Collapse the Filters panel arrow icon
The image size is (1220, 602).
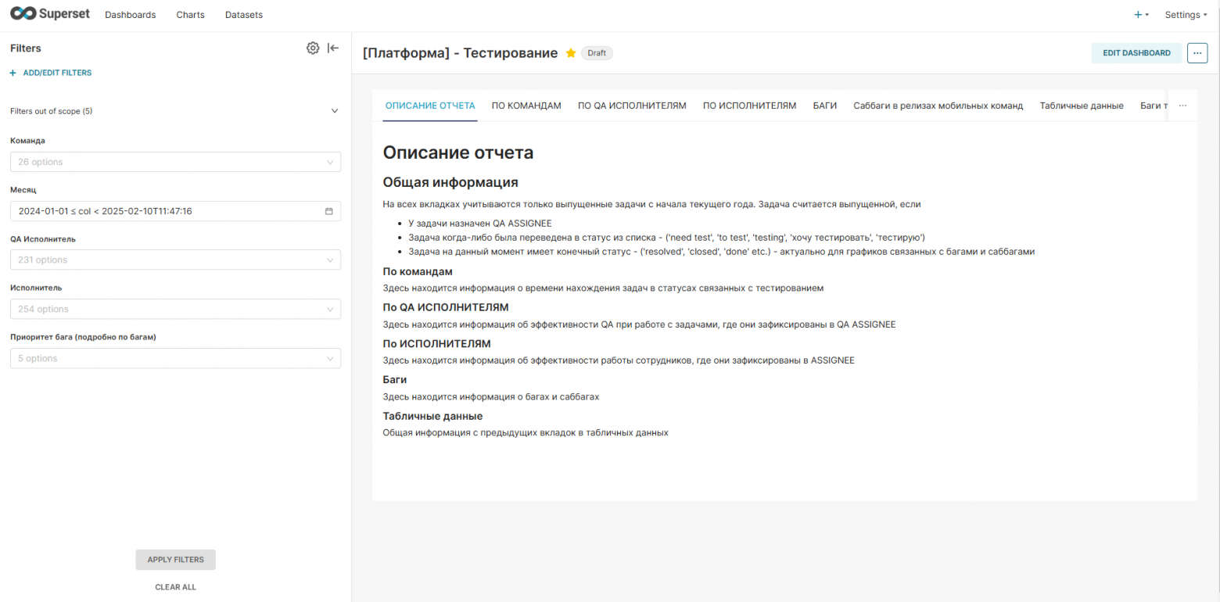(x=333, y=48)
